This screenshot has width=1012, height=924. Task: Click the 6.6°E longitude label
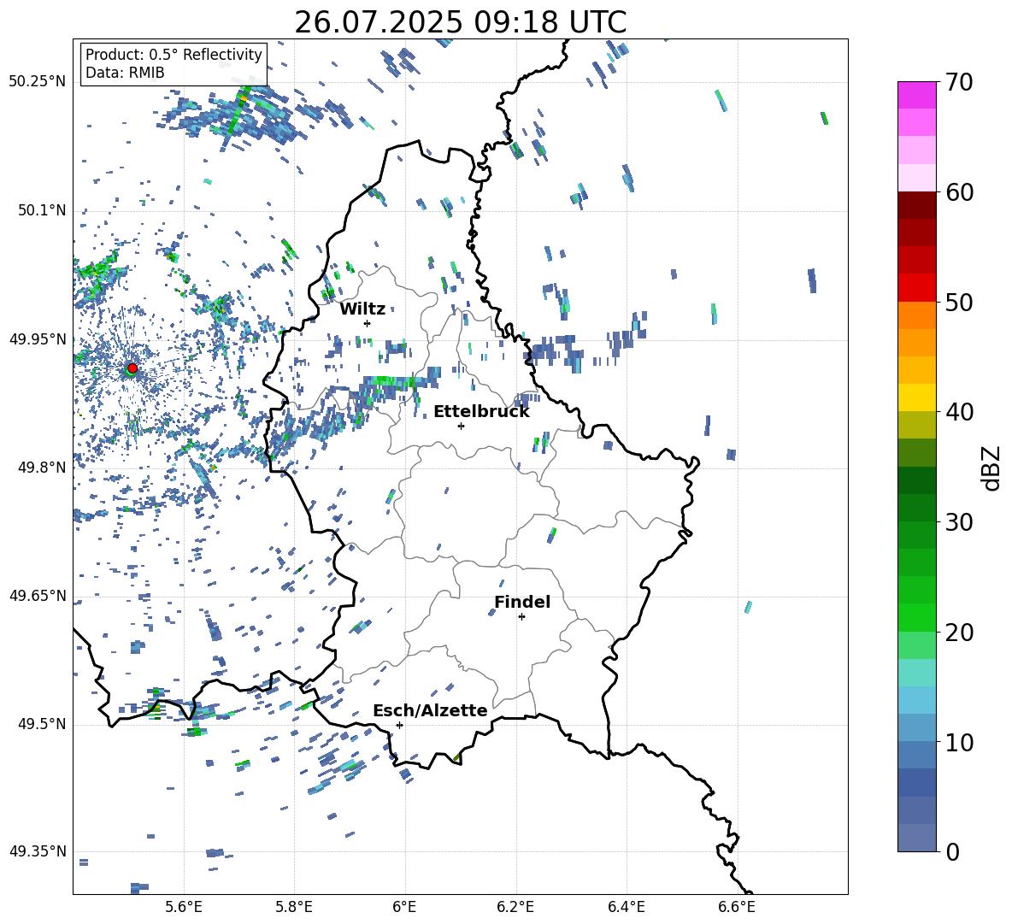point(737,907)
